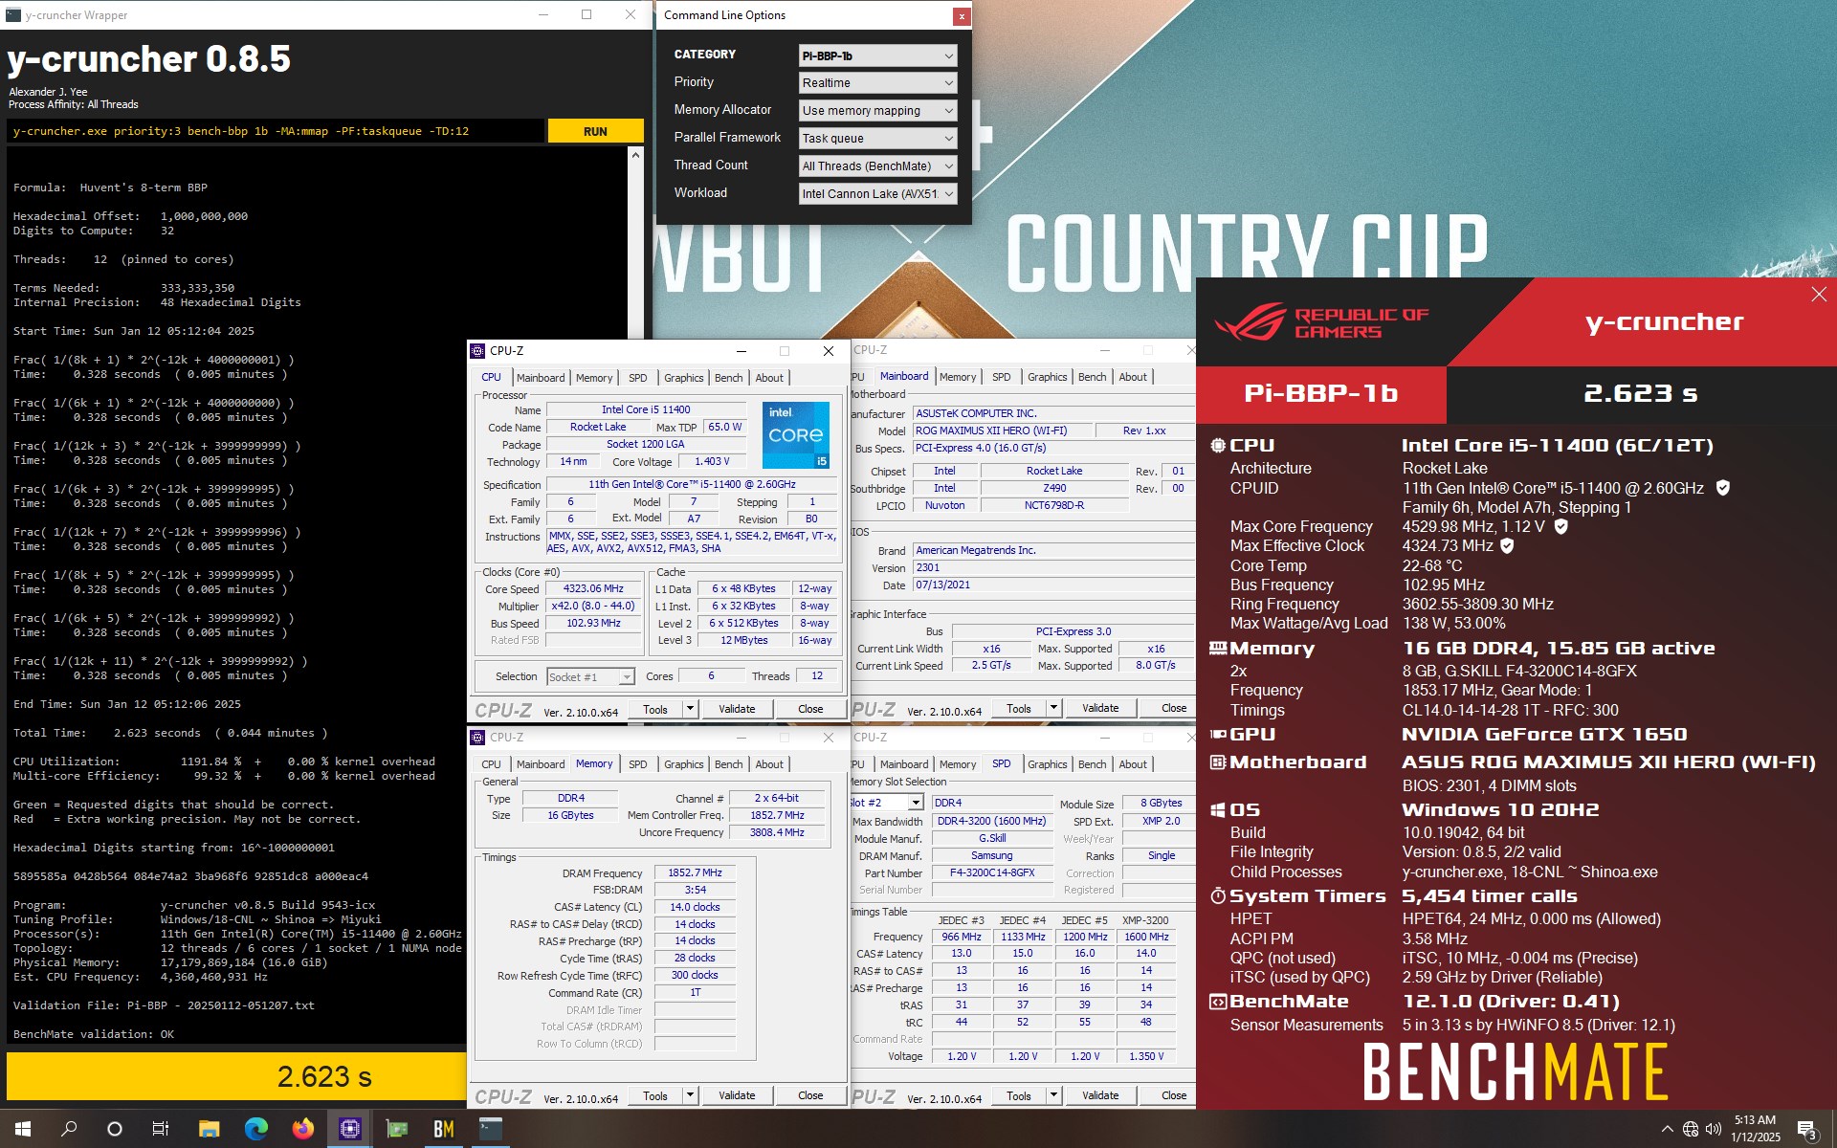This screenshot has height=1148, width=1837.
Task: Open the Windows Start menu
Action: click(x=23, y=1129)
